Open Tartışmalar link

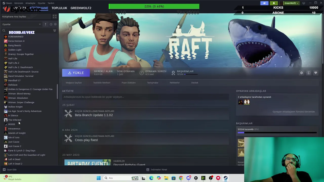(153, 83)
